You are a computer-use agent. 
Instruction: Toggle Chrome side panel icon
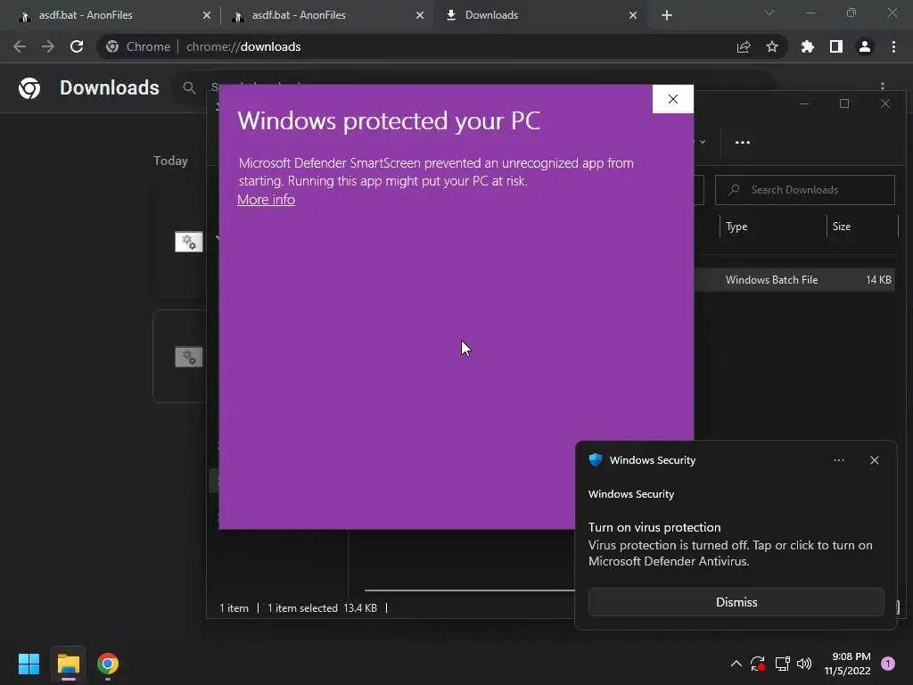click(836, 46)
